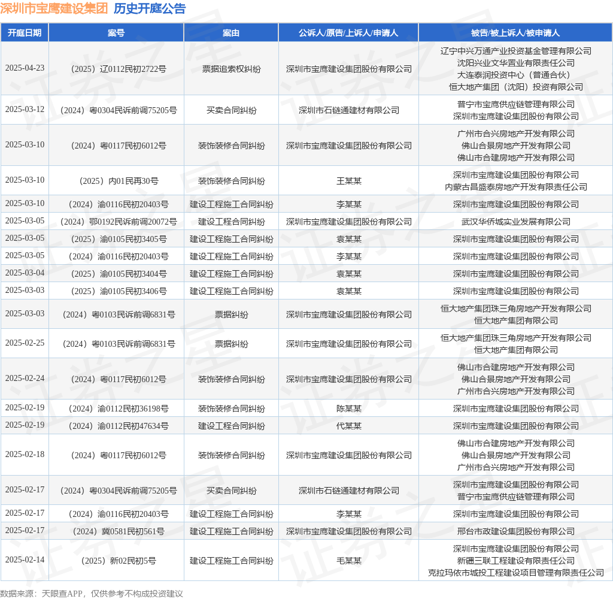Select the 公诉人/原告/上诉人/申请人 column header
Viewport: 613px width, 599px height.
click(x=348, y=33)
